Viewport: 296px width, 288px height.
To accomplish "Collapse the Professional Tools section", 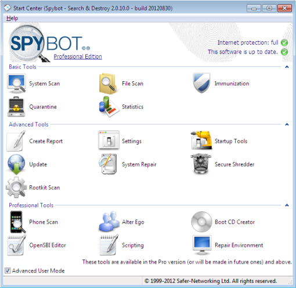I will point(287,205).
